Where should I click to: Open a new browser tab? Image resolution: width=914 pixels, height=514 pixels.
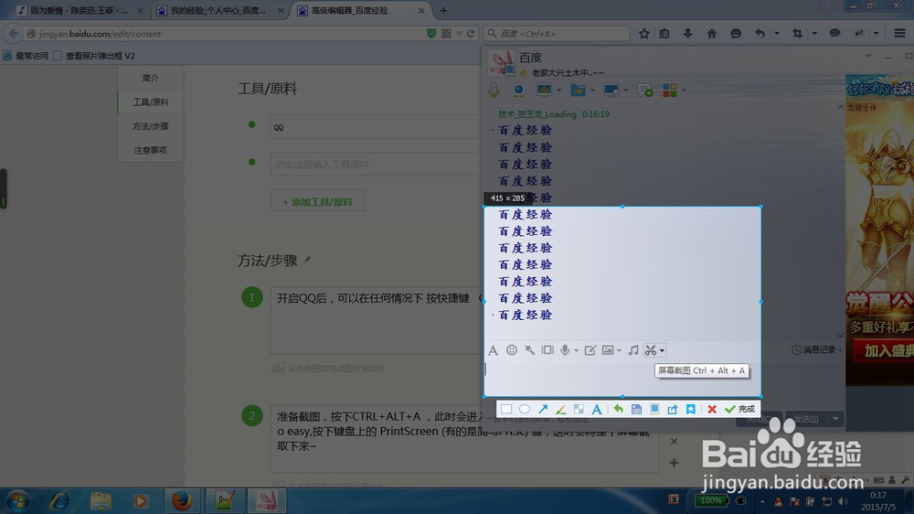tap(443, 10)
